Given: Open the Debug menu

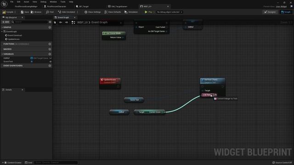Looking at the screenshot, I should coord(43,2).
